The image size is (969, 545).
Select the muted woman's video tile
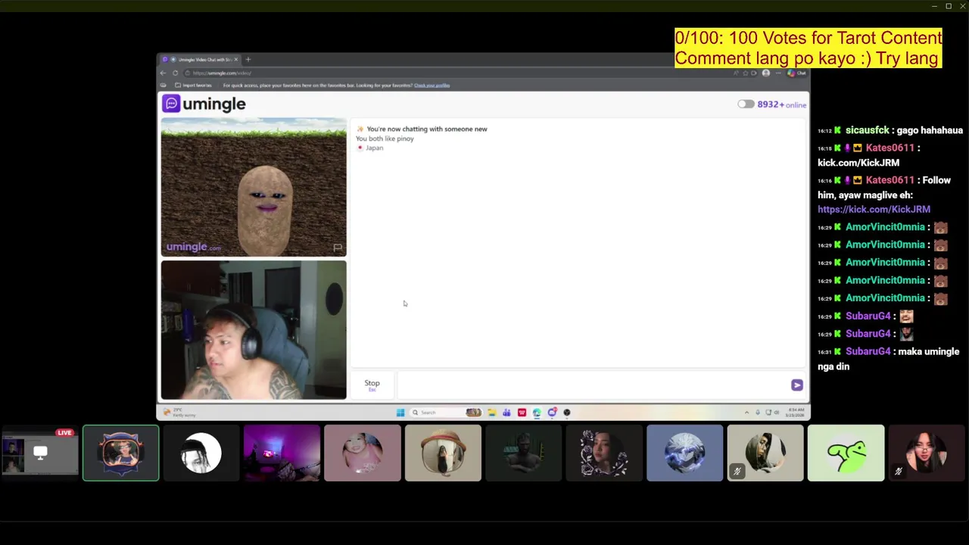click(926, 453)
